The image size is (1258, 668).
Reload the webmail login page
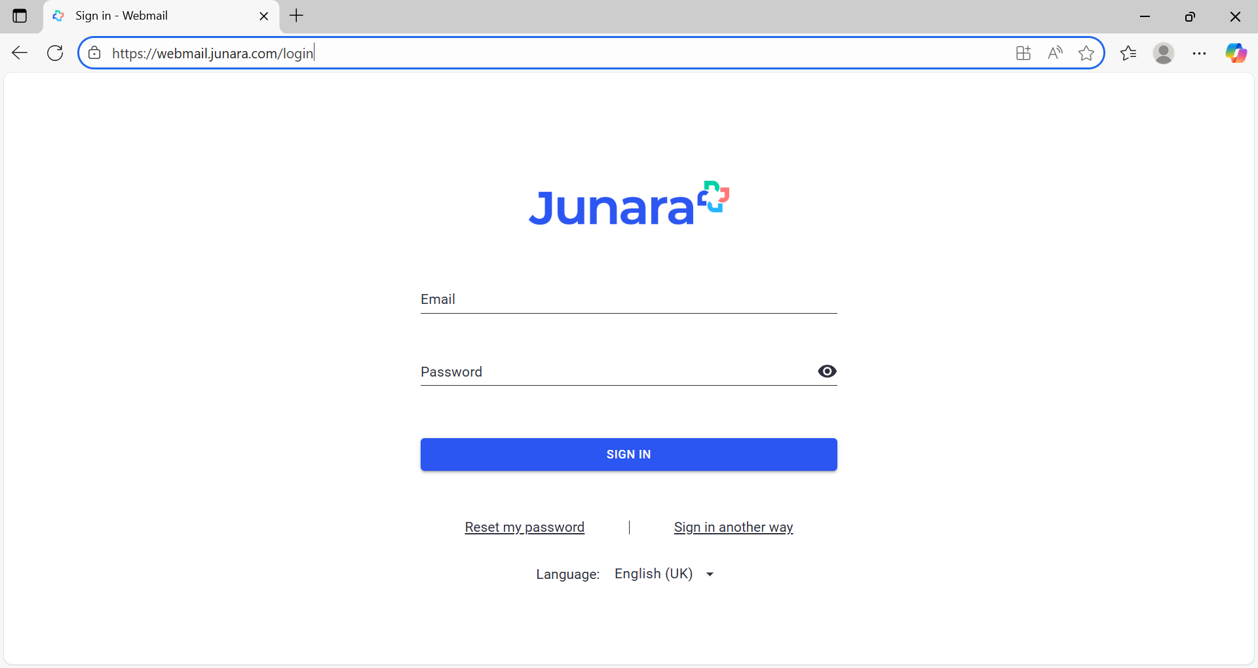pos(55,53)
